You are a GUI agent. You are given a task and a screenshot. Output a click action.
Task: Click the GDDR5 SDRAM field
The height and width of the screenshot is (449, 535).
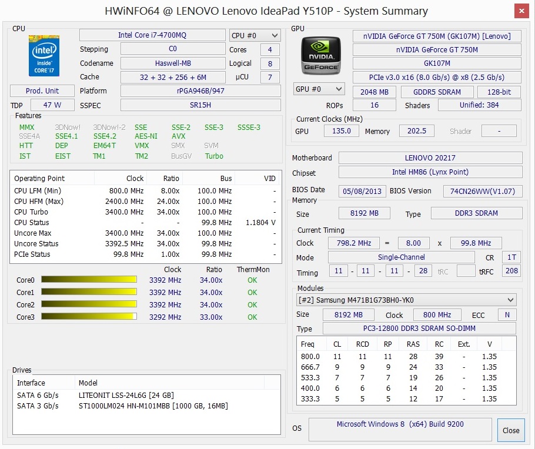click(437, 92)
